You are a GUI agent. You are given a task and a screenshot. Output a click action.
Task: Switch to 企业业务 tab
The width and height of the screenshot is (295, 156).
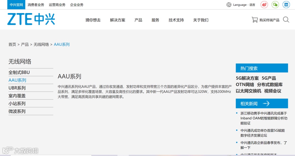76,5
